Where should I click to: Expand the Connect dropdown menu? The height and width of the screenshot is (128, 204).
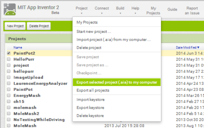[102, 10]
